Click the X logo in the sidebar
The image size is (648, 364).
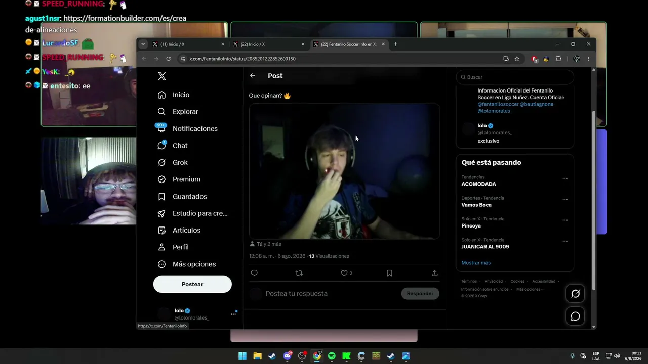pos(162,76)
